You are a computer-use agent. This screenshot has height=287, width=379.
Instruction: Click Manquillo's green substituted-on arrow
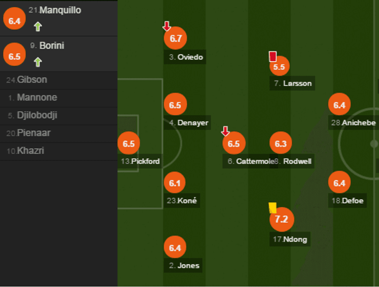click(38, 27)
